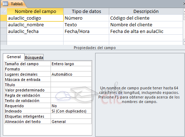Select the row selector of aulaclic_nombre

pyautogui.click(x=4, y=25)
